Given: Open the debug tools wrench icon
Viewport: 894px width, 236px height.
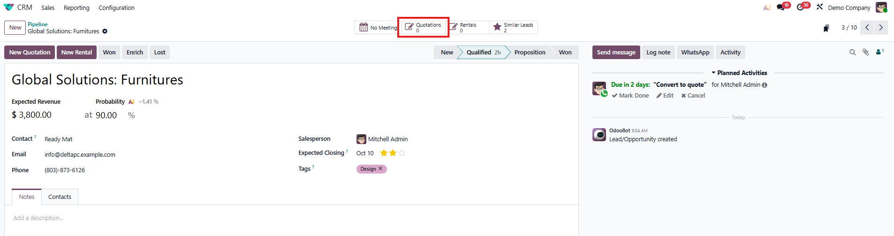Looking at the screenshot, I should click(x=819, y=7).
